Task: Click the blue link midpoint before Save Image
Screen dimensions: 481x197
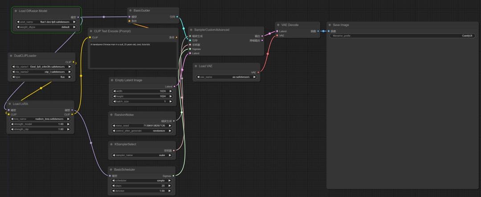Action: pyautogui.click(x=323, y=31)
